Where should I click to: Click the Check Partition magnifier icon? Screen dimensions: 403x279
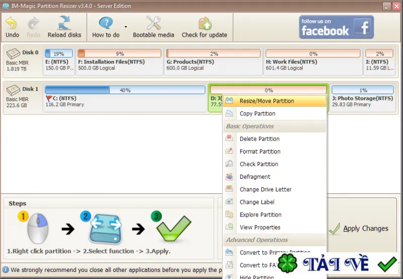pos(229,163)
